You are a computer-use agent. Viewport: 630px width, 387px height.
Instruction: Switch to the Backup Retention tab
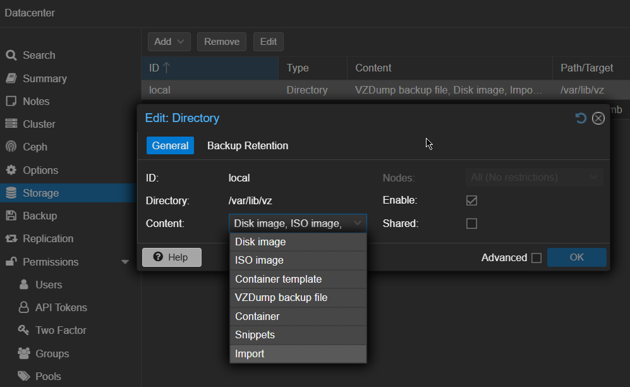[x=248, y=145]
